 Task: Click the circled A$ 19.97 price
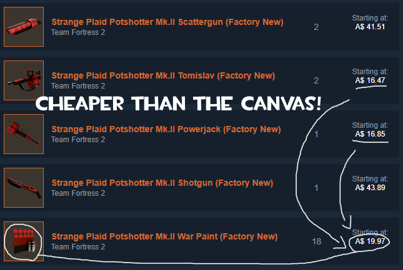370,241
